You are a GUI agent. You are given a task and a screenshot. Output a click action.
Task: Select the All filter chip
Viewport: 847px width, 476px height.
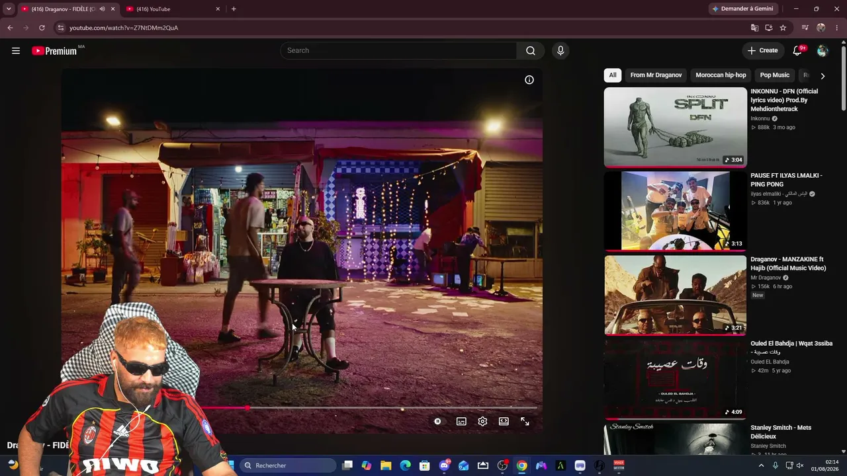click(x=613, y=75)
